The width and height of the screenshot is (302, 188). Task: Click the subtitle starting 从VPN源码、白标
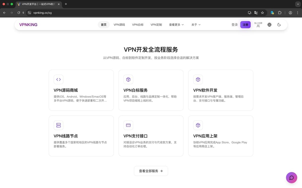[x=151, y=58]
